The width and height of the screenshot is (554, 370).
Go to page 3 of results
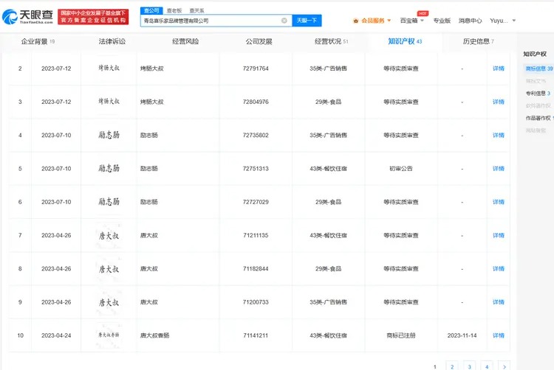469,366
